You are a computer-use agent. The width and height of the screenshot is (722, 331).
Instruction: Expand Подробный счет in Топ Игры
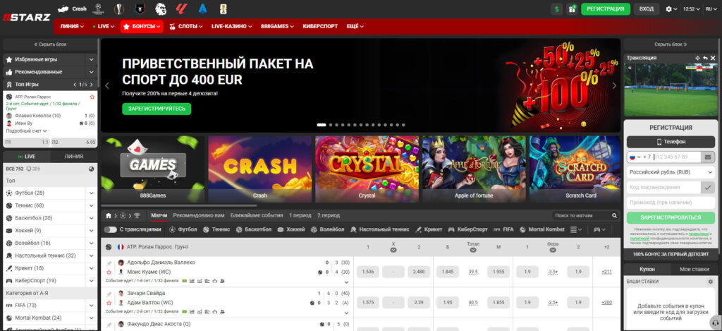(x=26, y=131)
